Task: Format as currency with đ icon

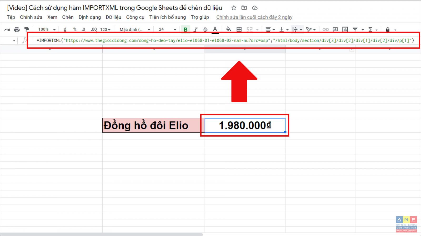Action: 65,29
